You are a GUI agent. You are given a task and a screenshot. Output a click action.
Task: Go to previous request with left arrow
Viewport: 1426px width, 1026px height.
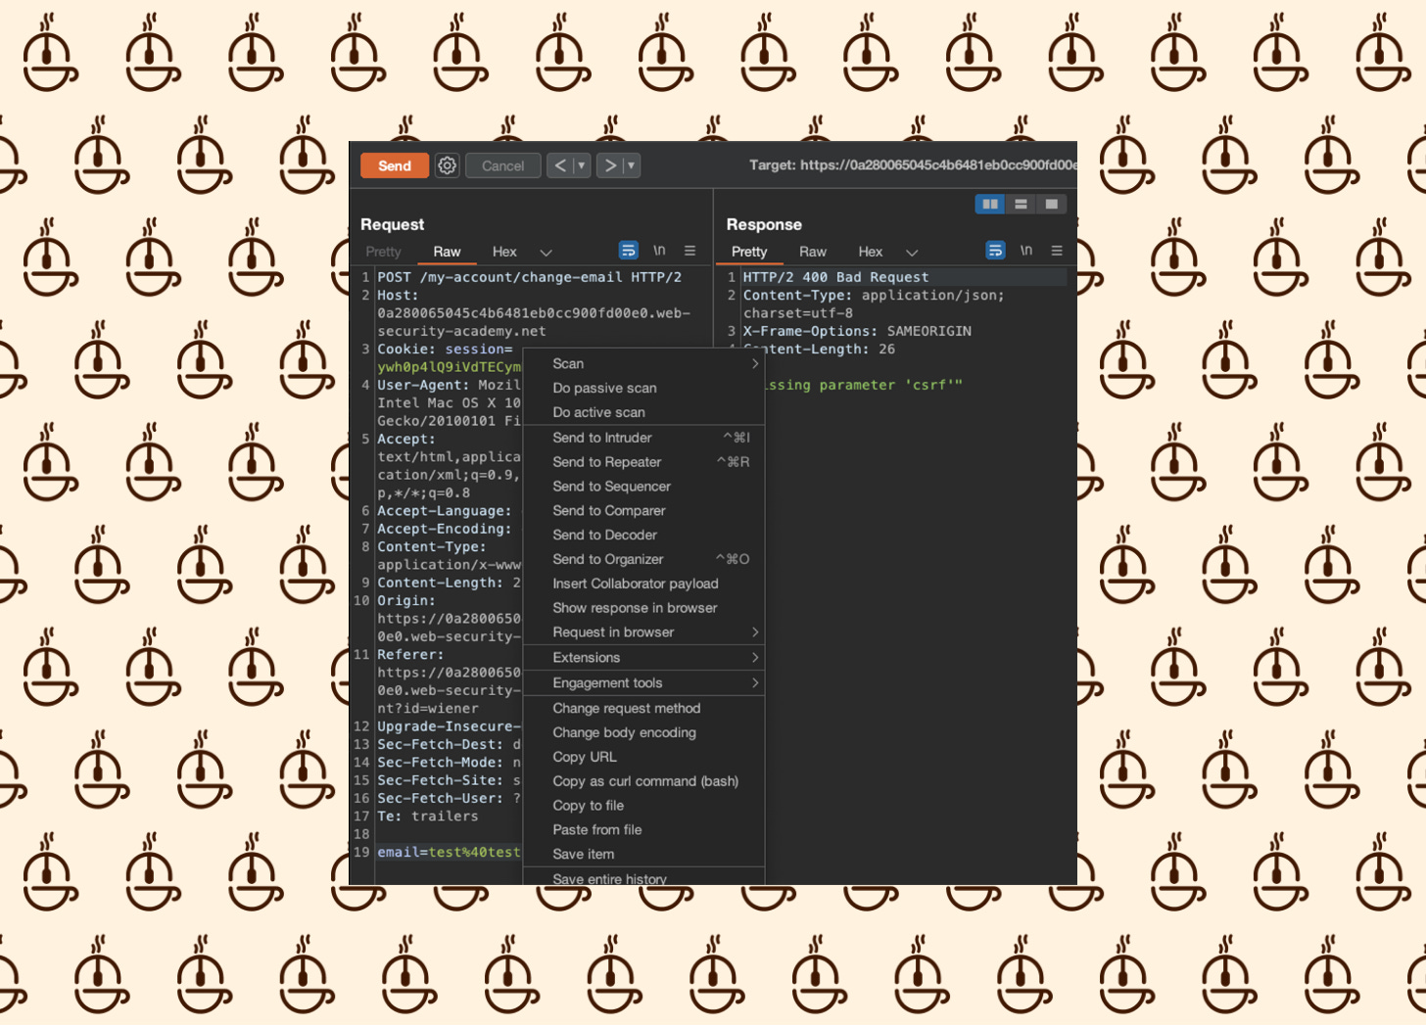pos(559,165)
